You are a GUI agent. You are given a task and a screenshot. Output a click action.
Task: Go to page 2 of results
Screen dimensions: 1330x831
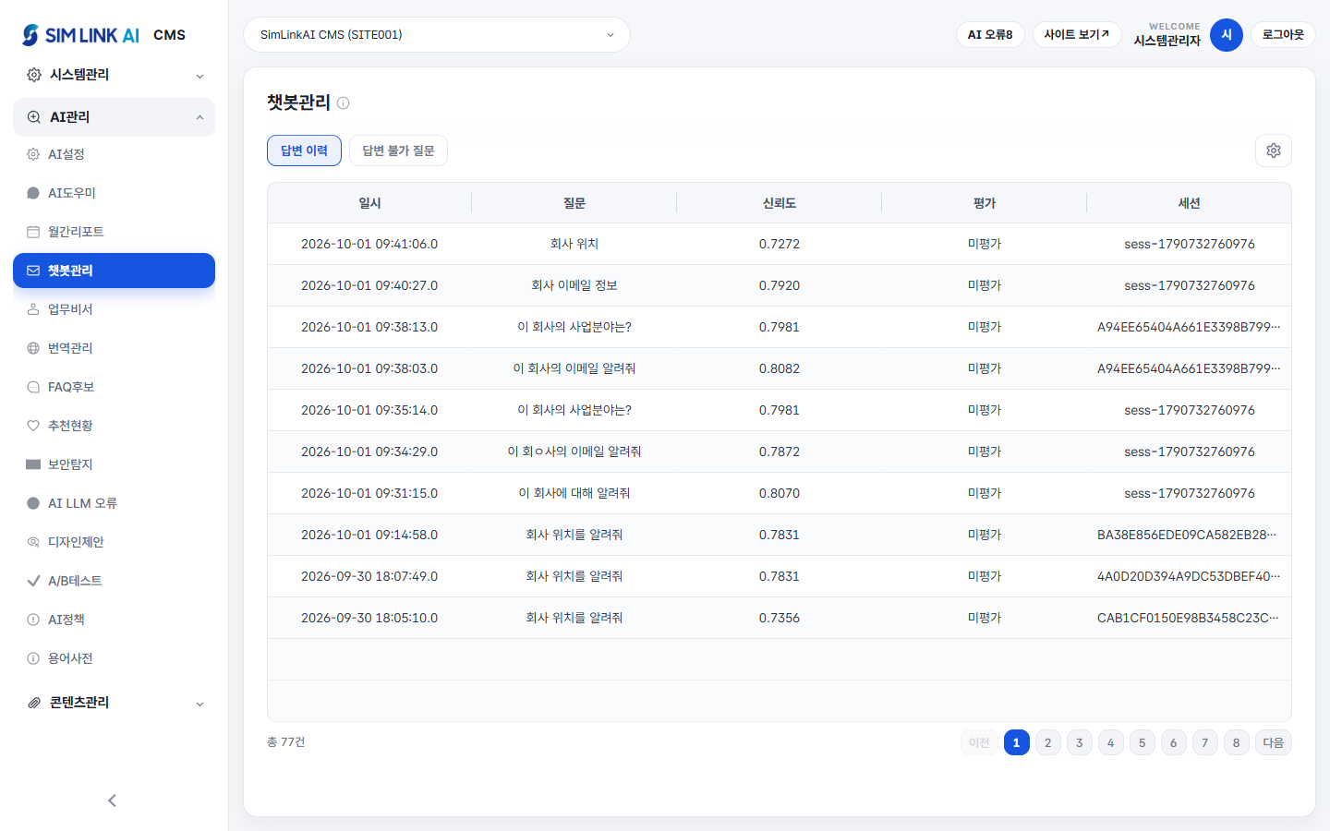pos(1048,742)
